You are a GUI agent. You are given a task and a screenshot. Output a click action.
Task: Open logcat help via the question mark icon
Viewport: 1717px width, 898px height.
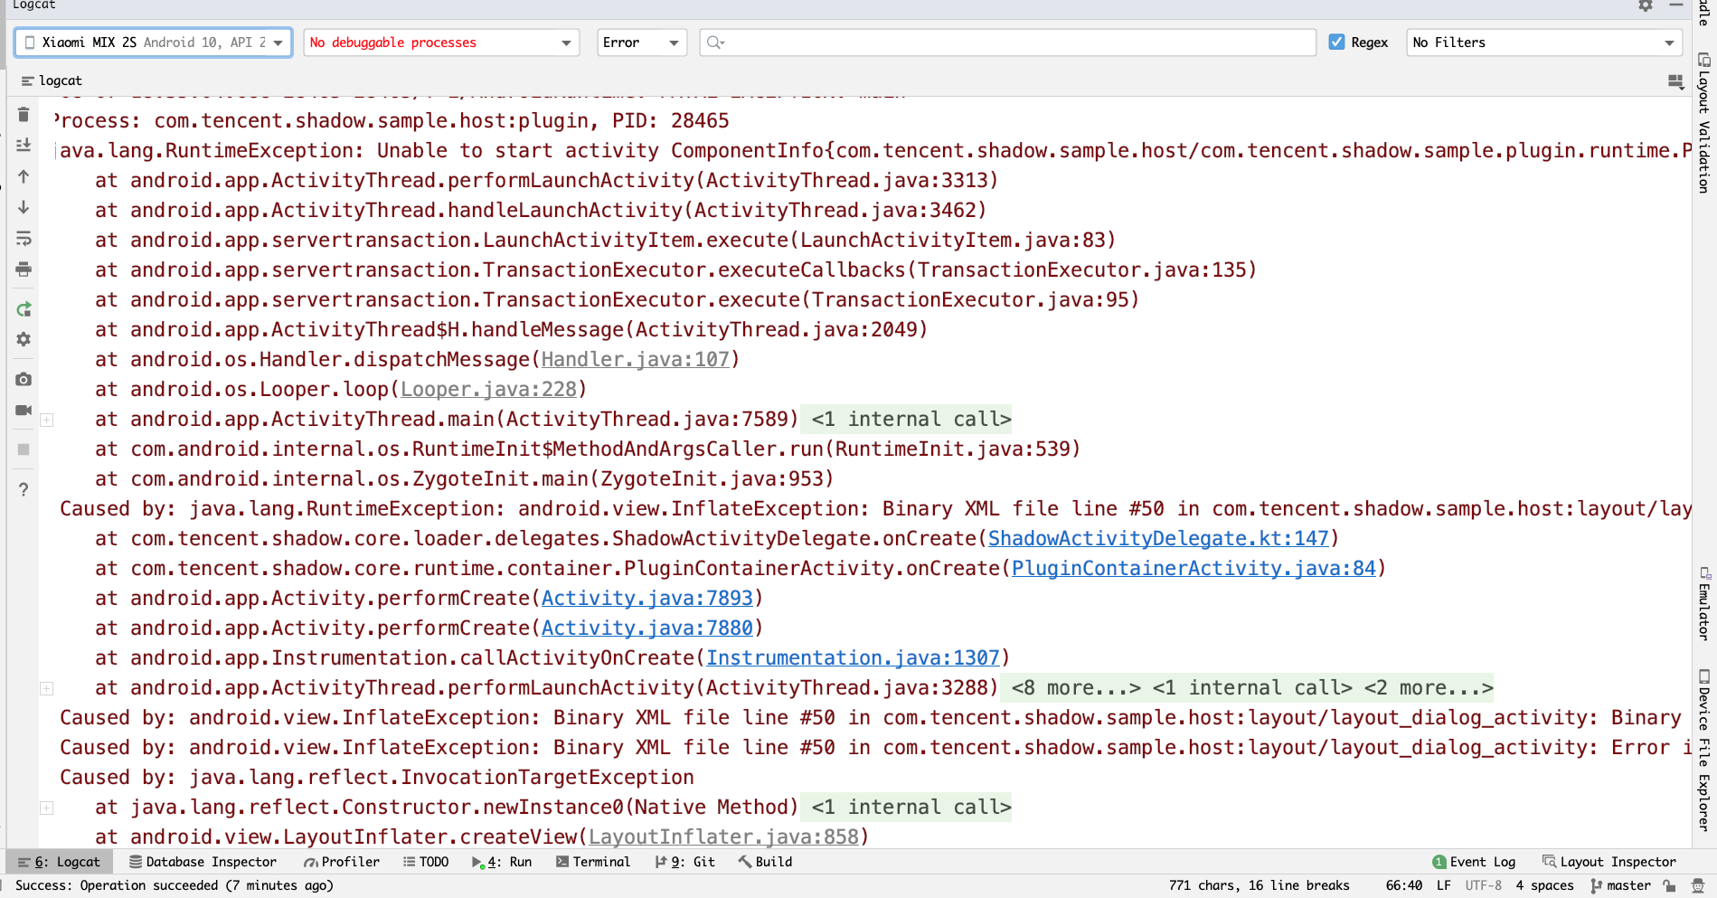tap(24, 489)
